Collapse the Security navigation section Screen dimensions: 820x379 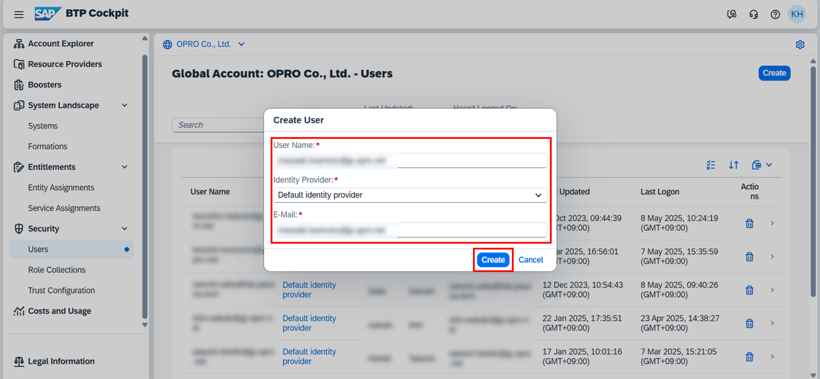tap(124, 229)
